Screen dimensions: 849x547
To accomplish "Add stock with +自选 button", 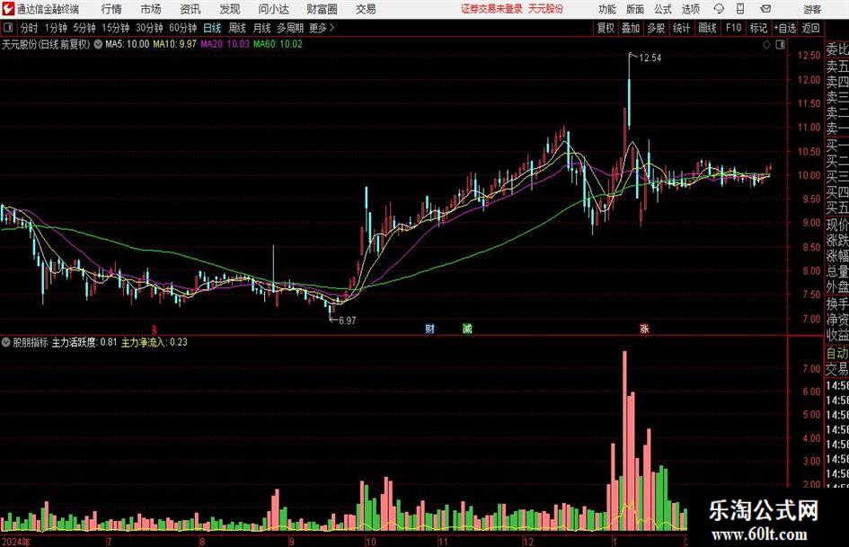I will (784, 28).
